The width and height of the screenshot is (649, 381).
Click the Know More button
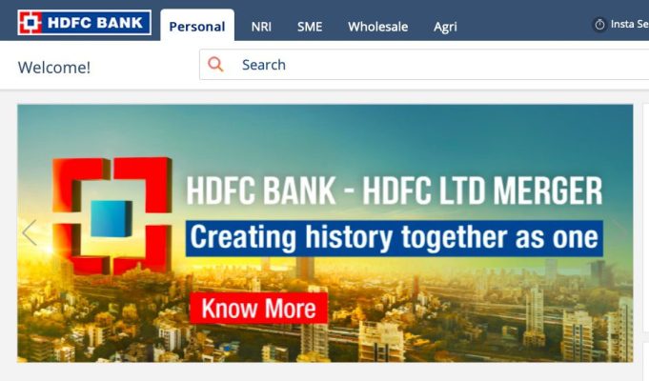tap(258, 309)
